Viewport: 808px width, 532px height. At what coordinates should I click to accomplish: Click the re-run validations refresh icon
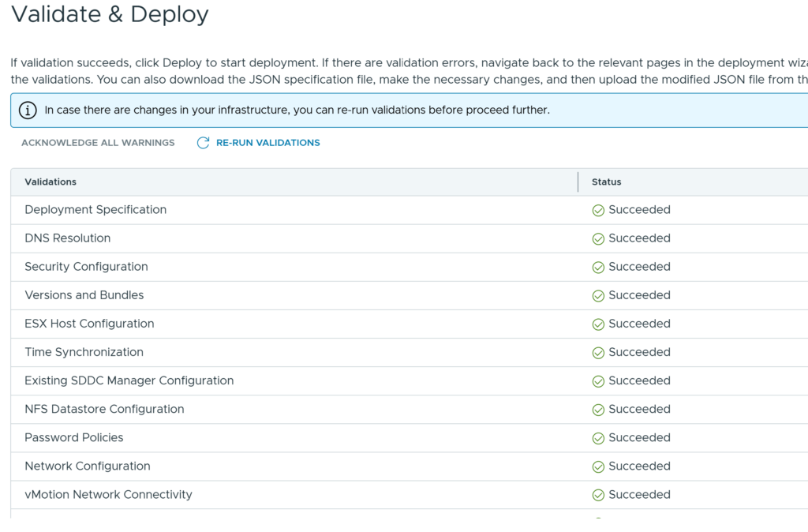point(203,143)
